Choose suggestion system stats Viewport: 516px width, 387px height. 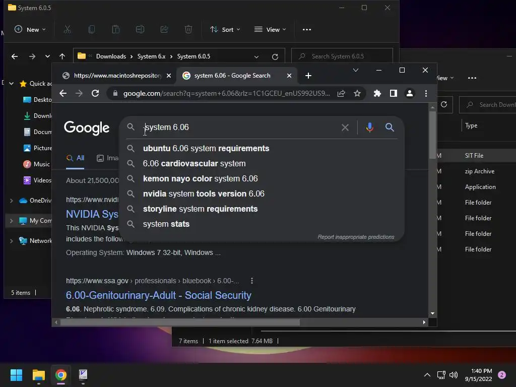166,224
